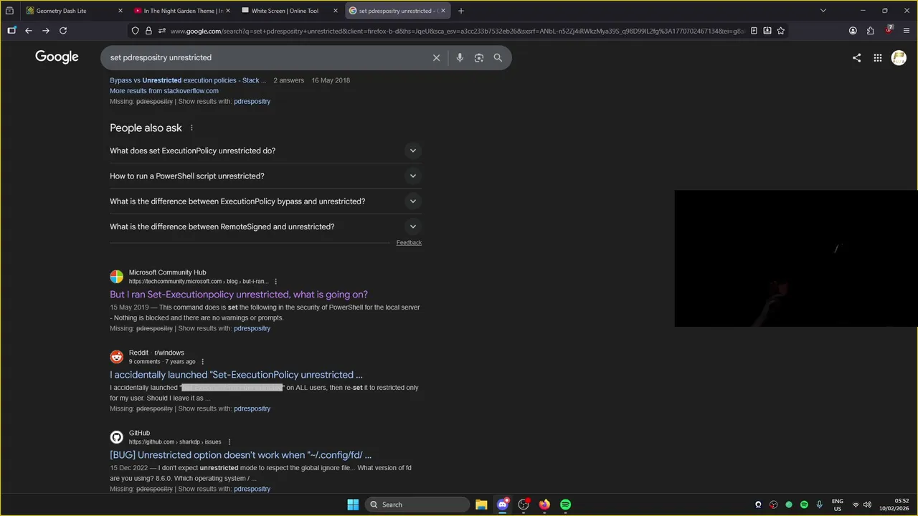The height and width of the screenshot is (516, 918).
Task: Open Discord from the taskbar
Action: click(503, 505)
